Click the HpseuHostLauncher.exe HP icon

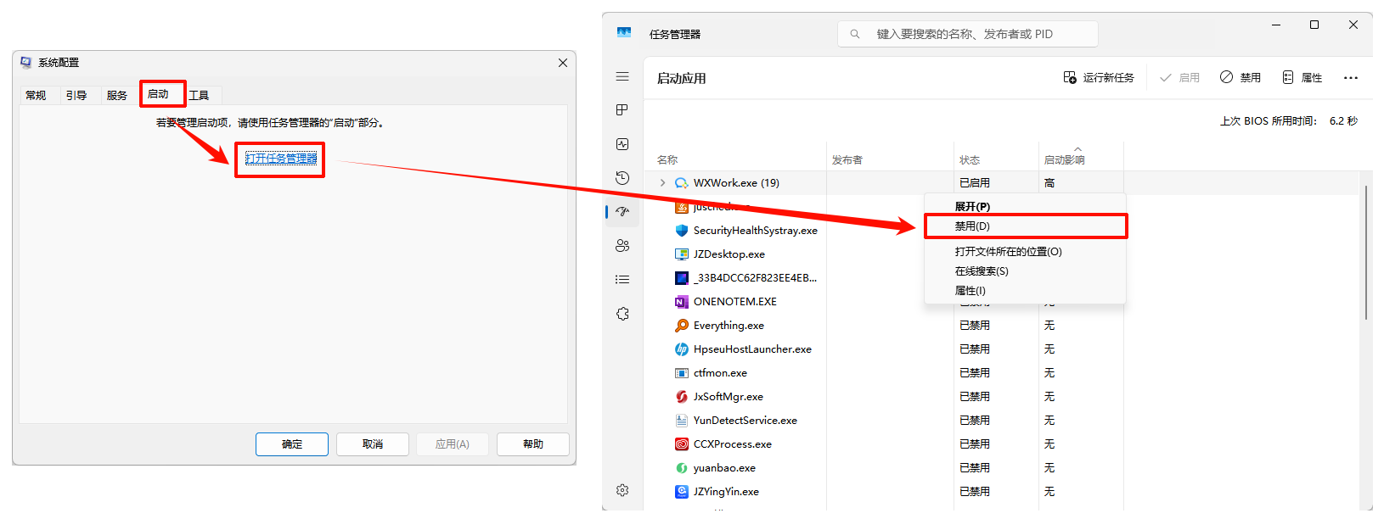click(681, 349)
